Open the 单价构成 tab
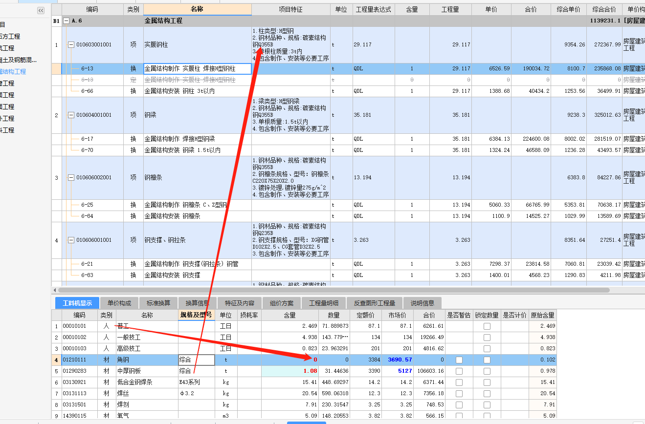 point(119,303)
